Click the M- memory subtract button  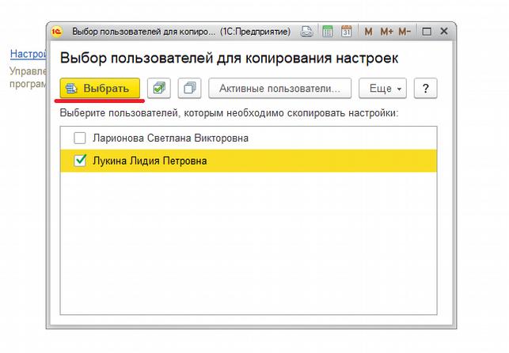pyautogui.click(x=405, y=32)
